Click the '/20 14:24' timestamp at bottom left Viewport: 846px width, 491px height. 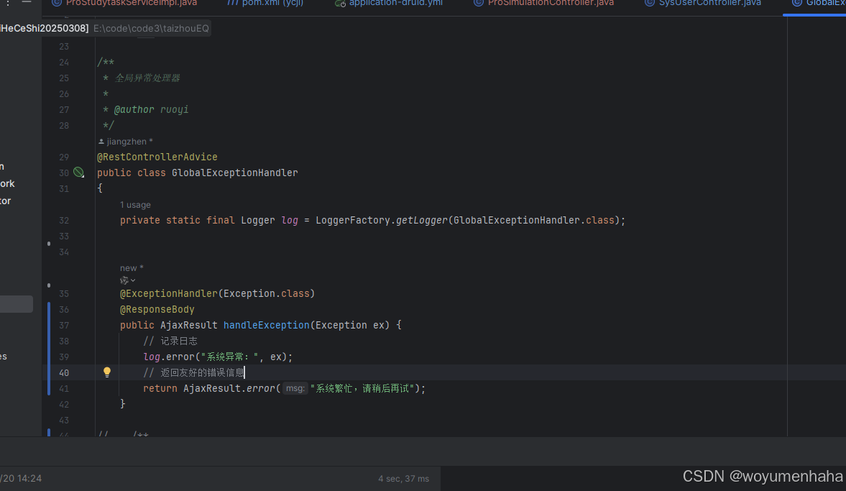[x=21, y=479]
